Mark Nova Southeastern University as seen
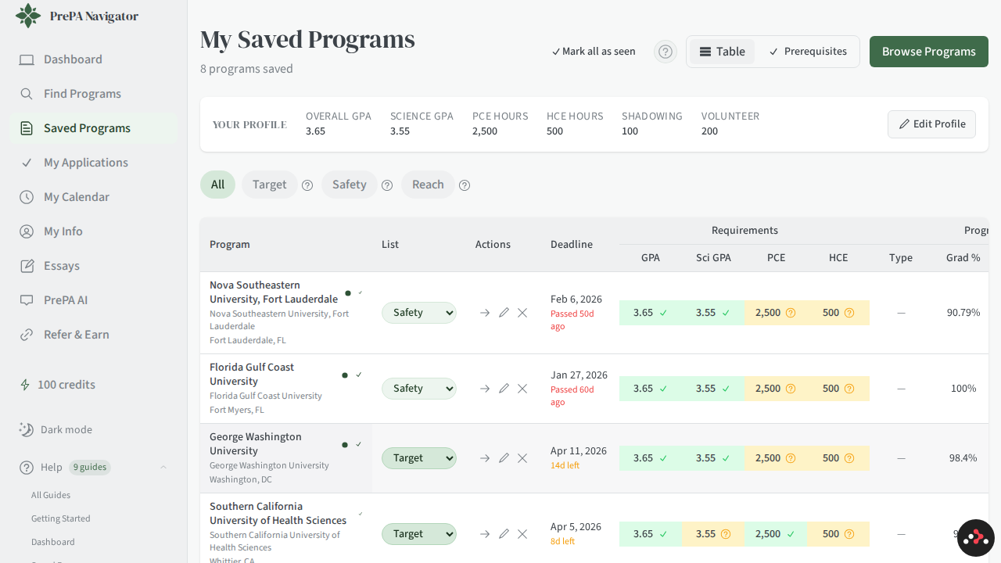 point(361,292)
